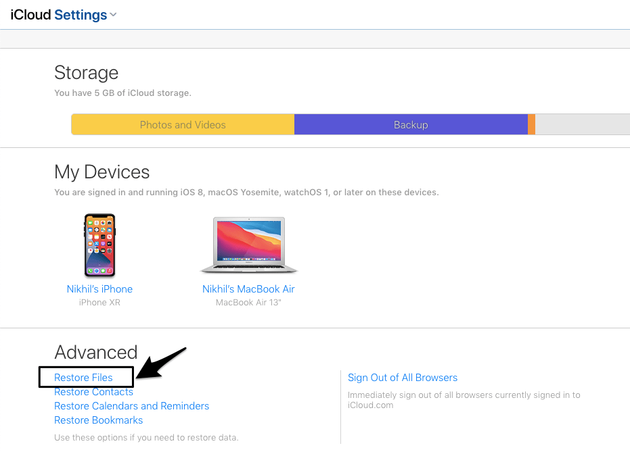Open Nikhil's MacBook Air link
The width and height of the screenshot is (630, 452).
248,289
